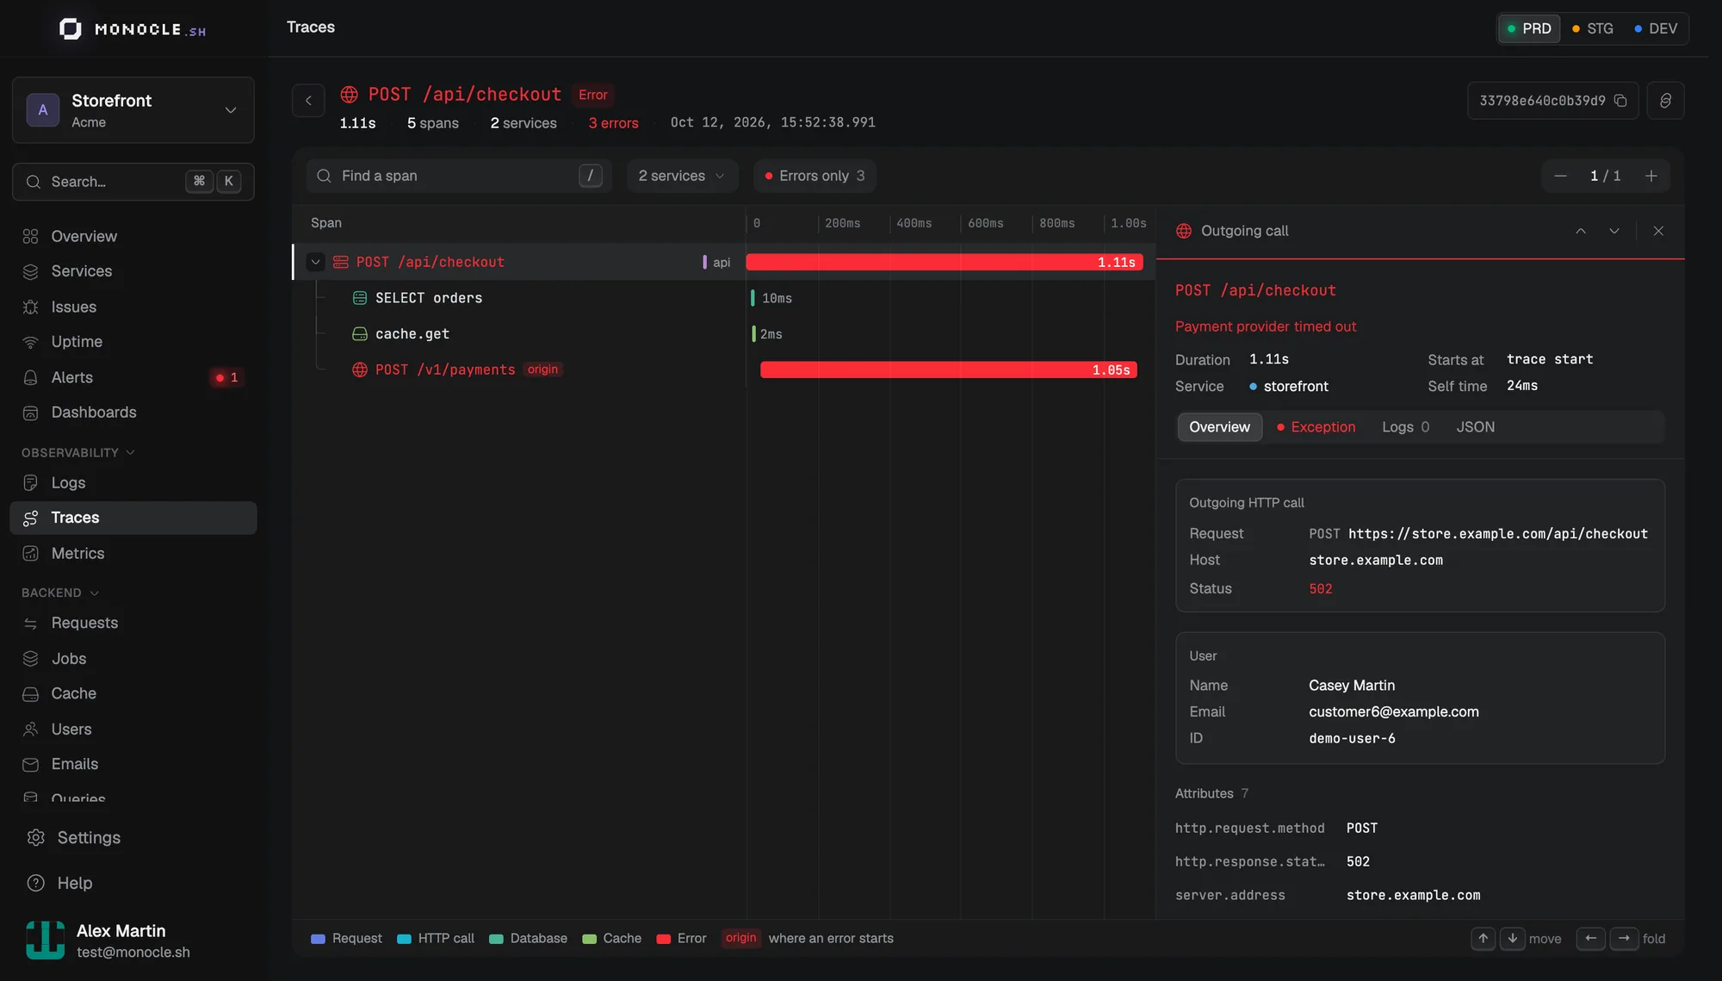Open the Overview page in sidebar
This screenshot has height=981, width=1722.
tap(133, 236)
